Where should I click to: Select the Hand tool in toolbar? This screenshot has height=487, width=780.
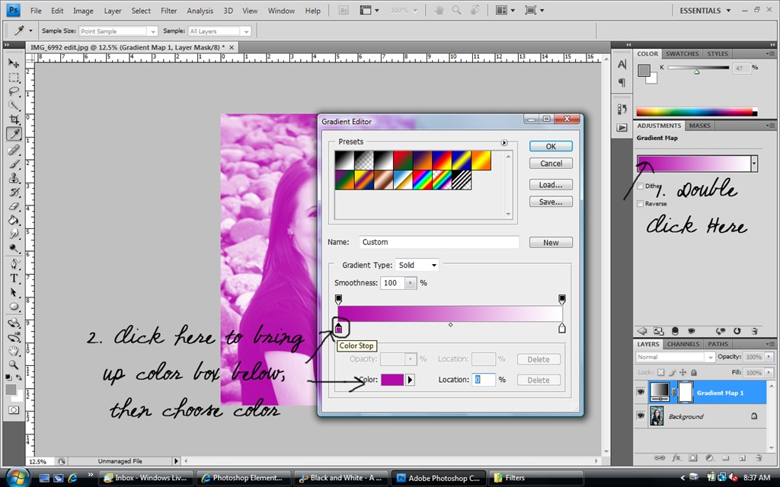(14, 350)
